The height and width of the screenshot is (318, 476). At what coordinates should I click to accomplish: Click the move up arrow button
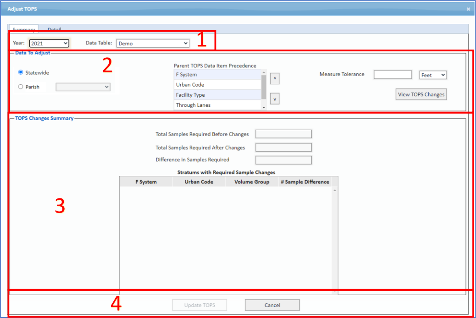[274, 78]
